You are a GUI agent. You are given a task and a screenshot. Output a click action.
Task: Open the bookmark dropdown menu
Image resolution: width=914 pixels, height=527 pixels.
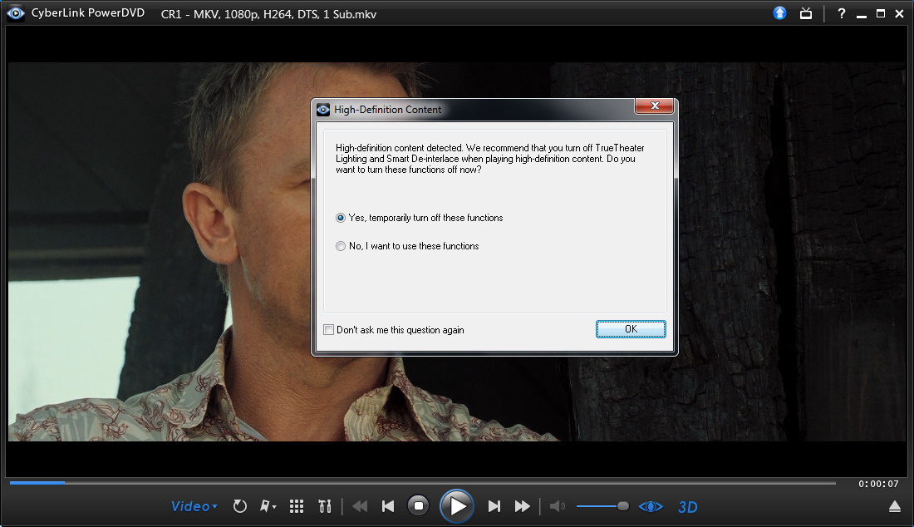click(268, 506)
